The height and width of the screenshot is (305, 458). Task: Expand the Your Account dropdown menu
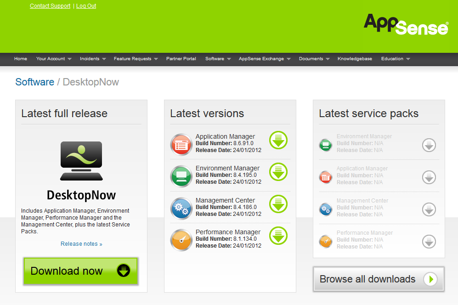coord(54,59)
